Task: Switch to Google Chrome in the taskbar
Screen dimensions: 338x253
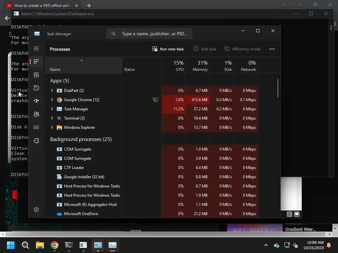Action: pyautogui.click(x=54, y=245)
